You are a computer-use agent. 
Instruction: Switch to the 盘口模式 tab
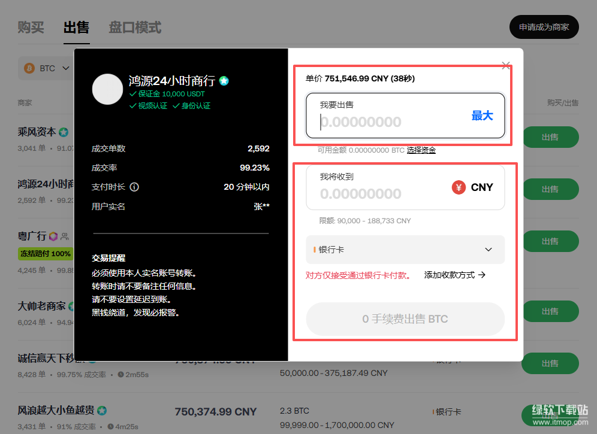click(135, 28)
